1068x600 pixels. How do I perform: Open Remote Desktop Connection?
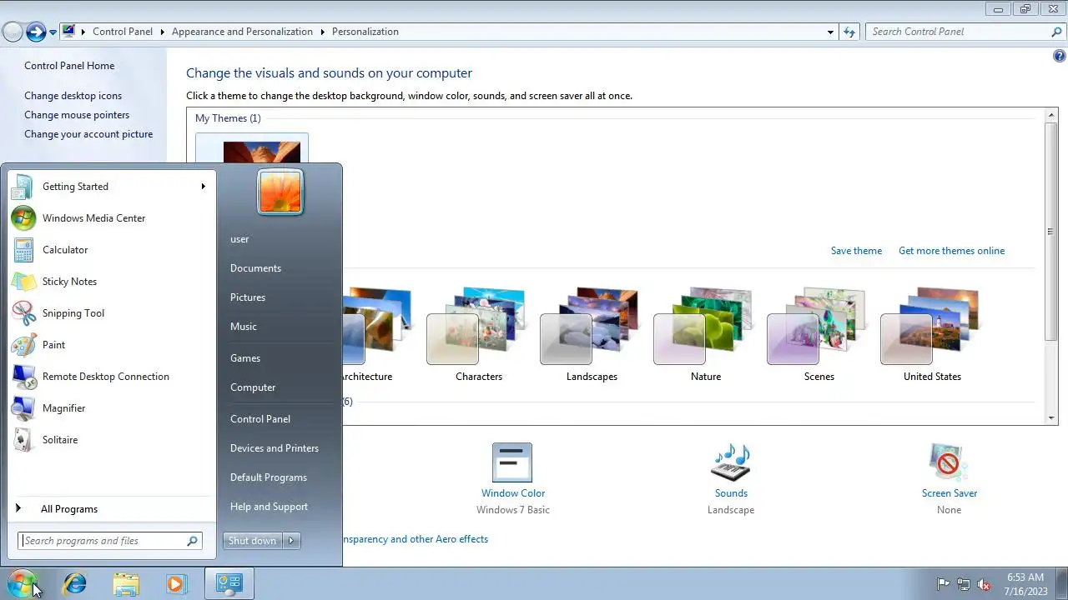click(x=112, y=377)
